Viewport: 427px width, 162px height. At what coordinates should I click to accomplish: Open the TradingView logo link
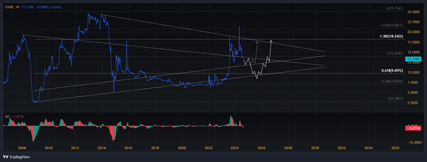click(x=16, y=157)
